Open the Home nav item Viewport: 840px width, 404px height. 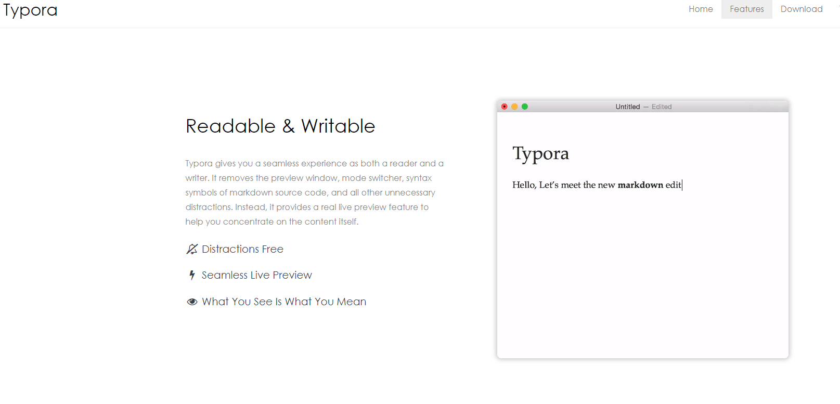701,9
